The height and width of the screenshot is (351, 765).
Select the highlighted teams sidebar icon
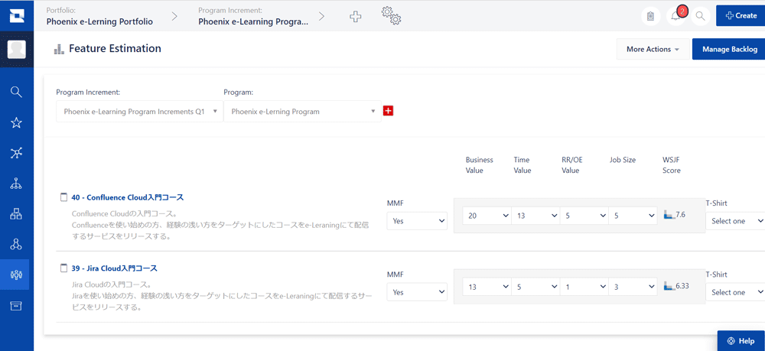coord(17,275)
